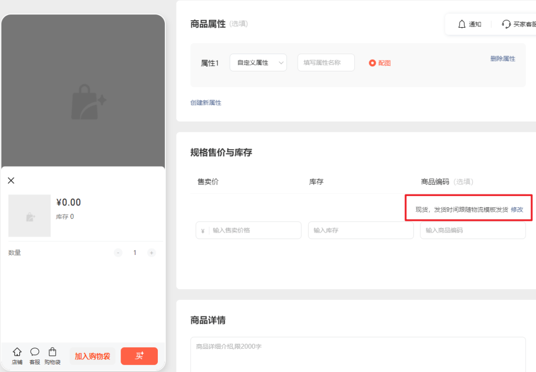This screenshot has height=372, width=536.
Task: Toggle the 配图 radio option
Action: pos(373,63)
